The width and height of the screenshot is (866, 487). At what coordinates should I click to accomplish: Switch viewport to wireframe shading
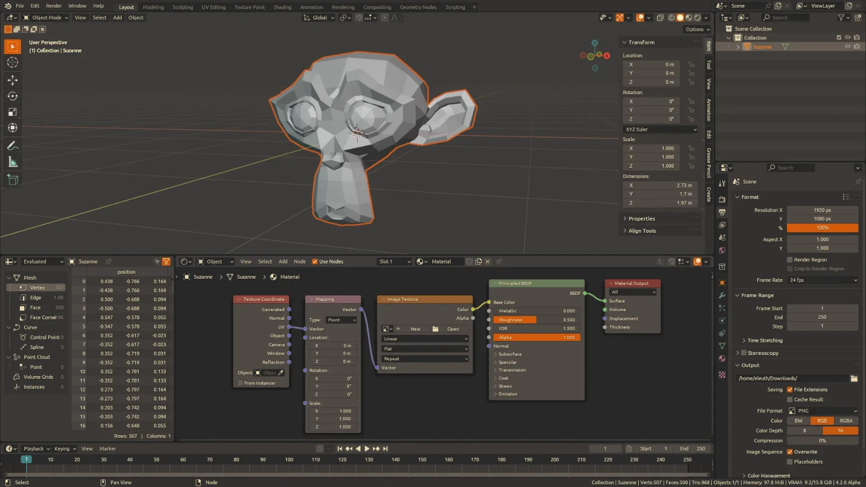pyautogui.click(x=672, y=18)
